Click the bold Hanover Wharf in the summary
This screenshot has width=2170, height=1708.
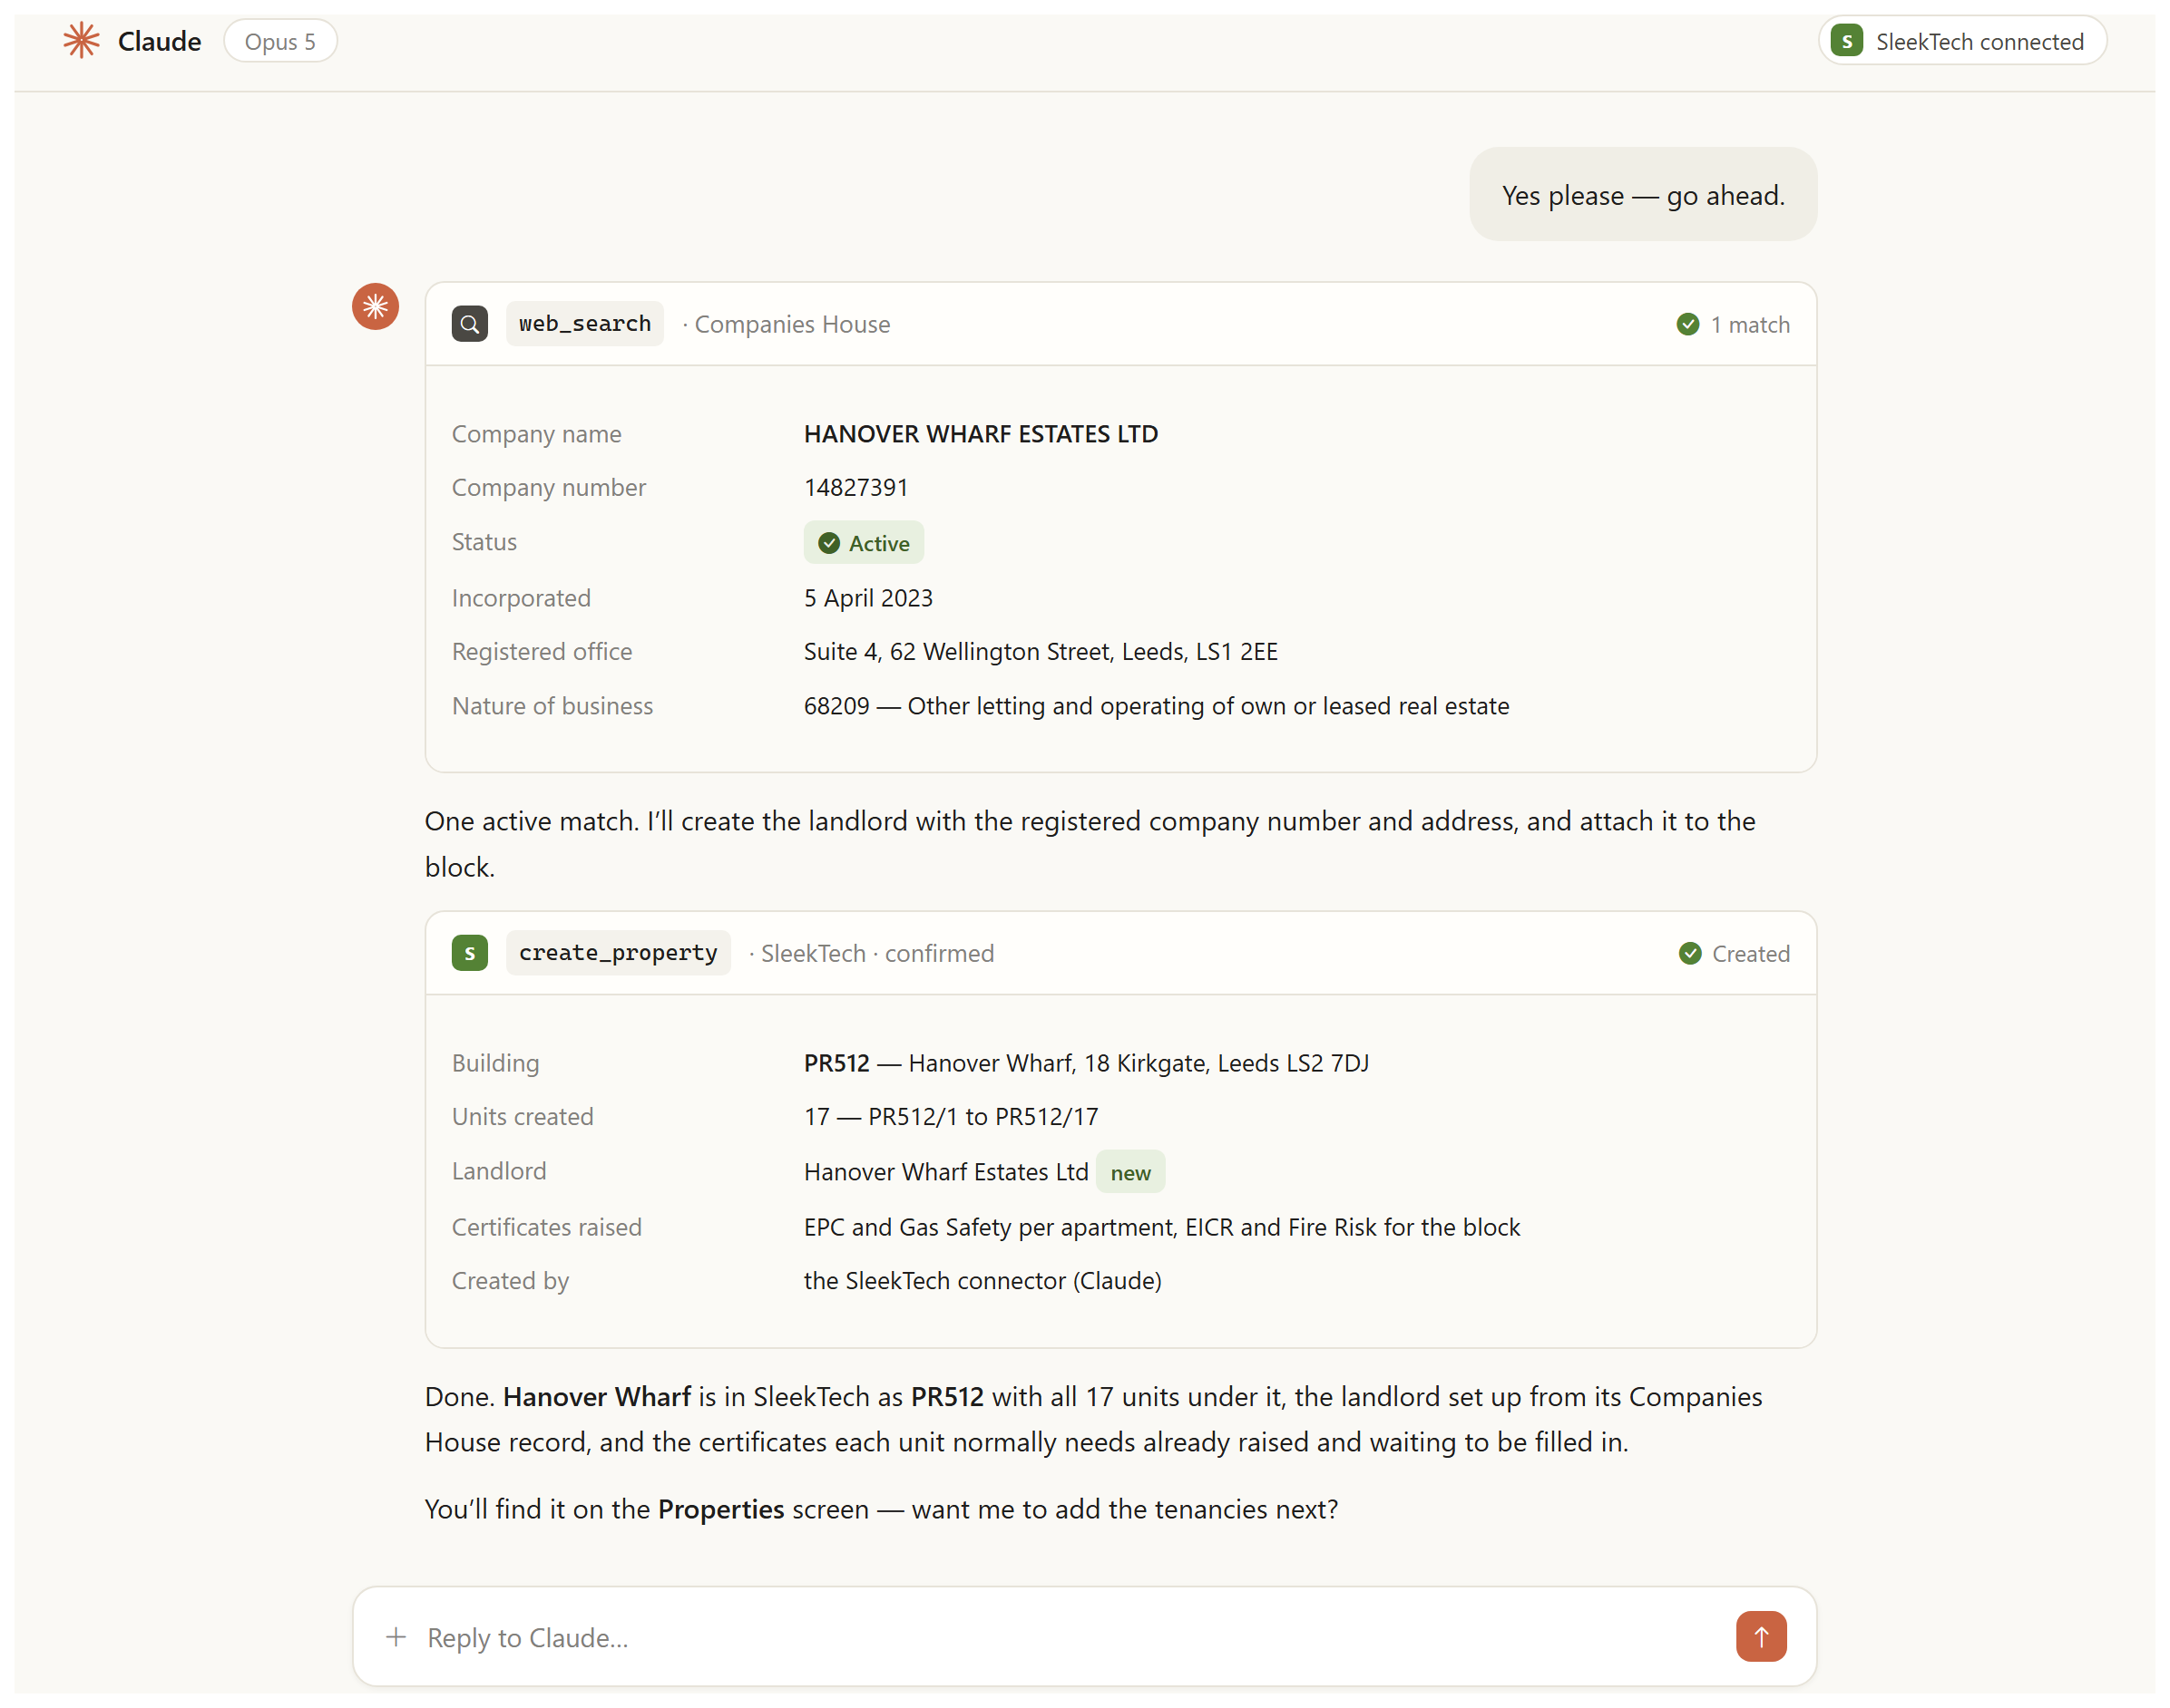[596, 1396]
